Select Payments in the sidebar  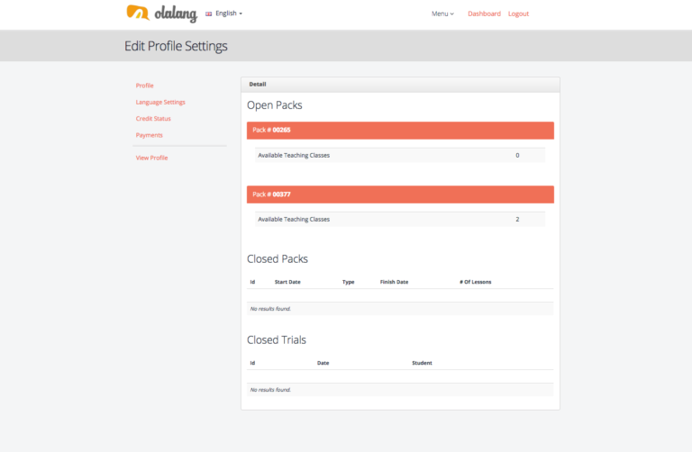click(150, 135)
